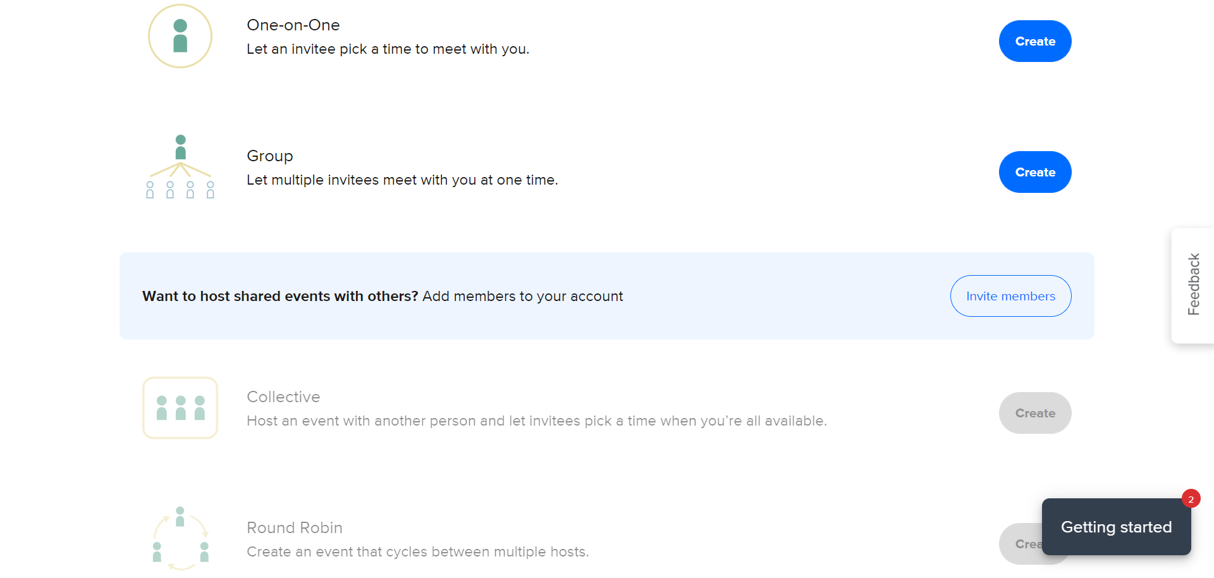This screenshot has width=1214, height=578.
Task: Click the red notification badge showing 2
Action: click(x=1191, y=499)
